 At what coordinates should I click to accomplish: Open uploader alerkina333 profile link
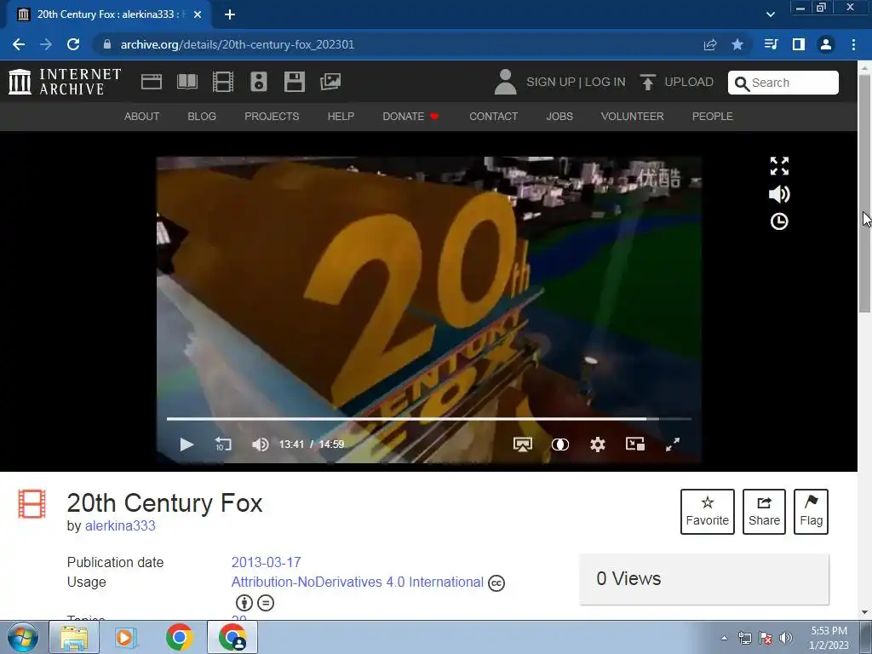tap(120, 525)
